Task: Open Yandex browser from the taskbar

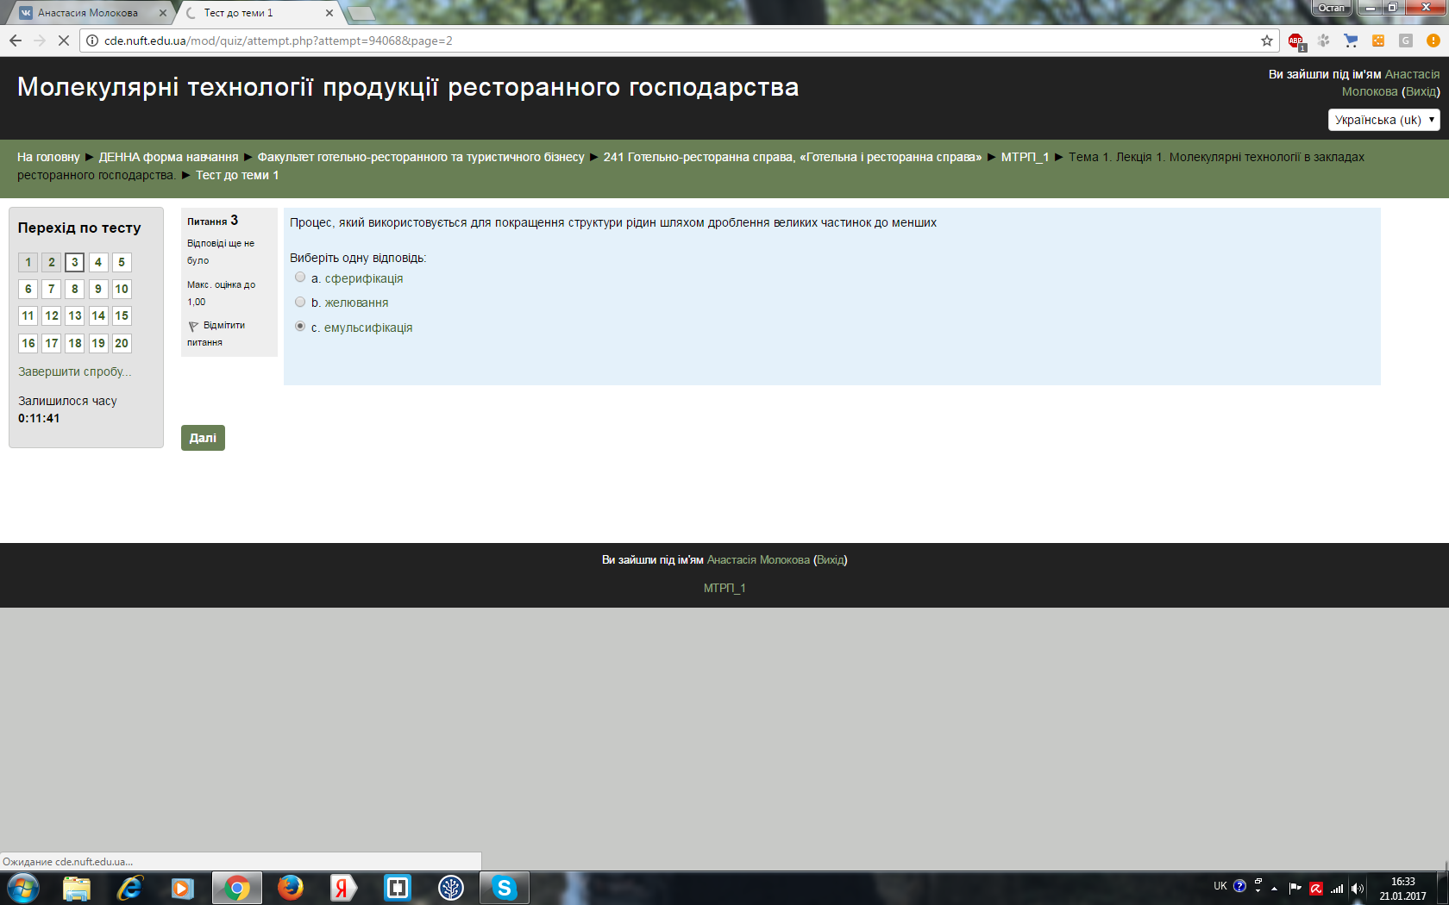Action: pyautogui.click(x=343, y=888)
